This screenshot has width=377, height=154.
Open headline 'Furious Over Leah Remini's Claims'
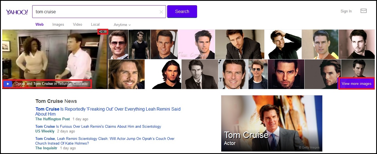(98, 126)
